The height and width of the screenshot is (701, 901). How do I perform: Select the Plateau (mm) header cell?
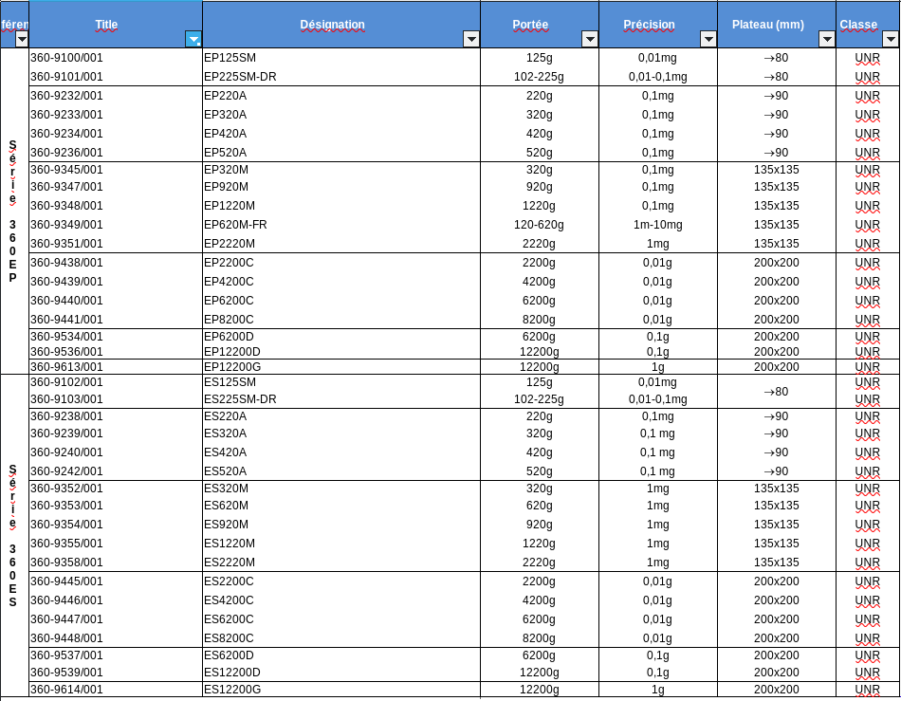click(x=776, y=25)
